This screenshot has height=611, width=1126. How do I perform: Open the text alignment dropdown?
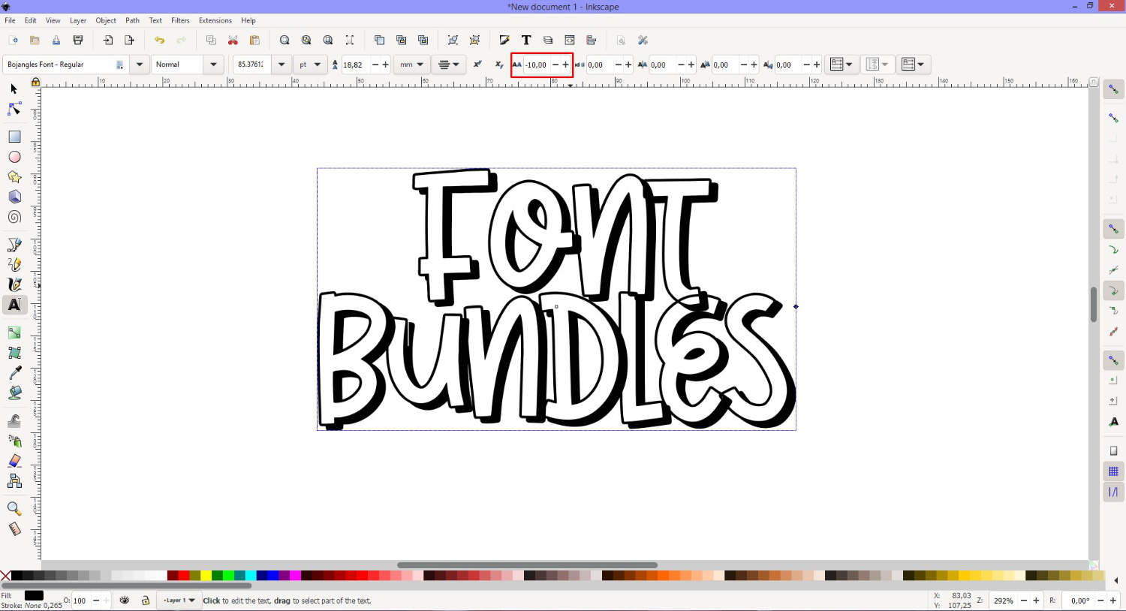449,65
